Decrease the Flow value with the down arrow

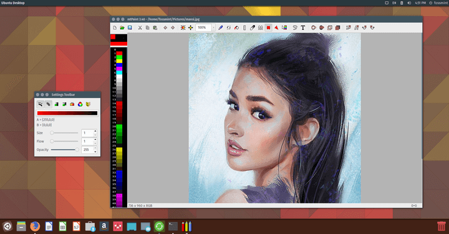click(95, 143)
